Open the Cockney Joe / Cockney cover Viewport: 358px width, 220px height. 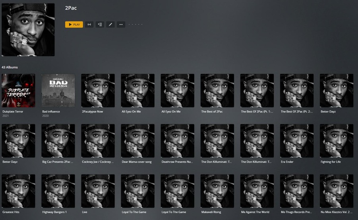98,141
